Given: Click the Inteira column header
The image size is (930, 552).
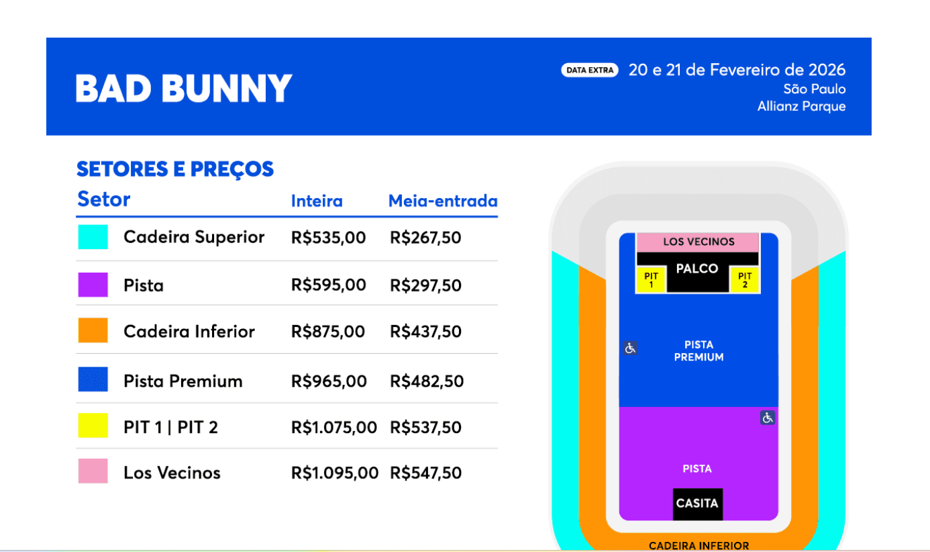Looking at the screenshot, I should [x=317, y=201].
